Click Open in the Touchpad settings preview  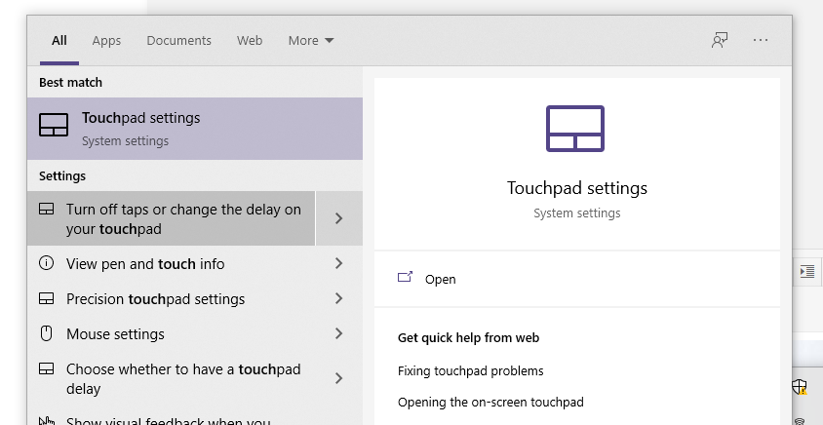tap(440, 279)
